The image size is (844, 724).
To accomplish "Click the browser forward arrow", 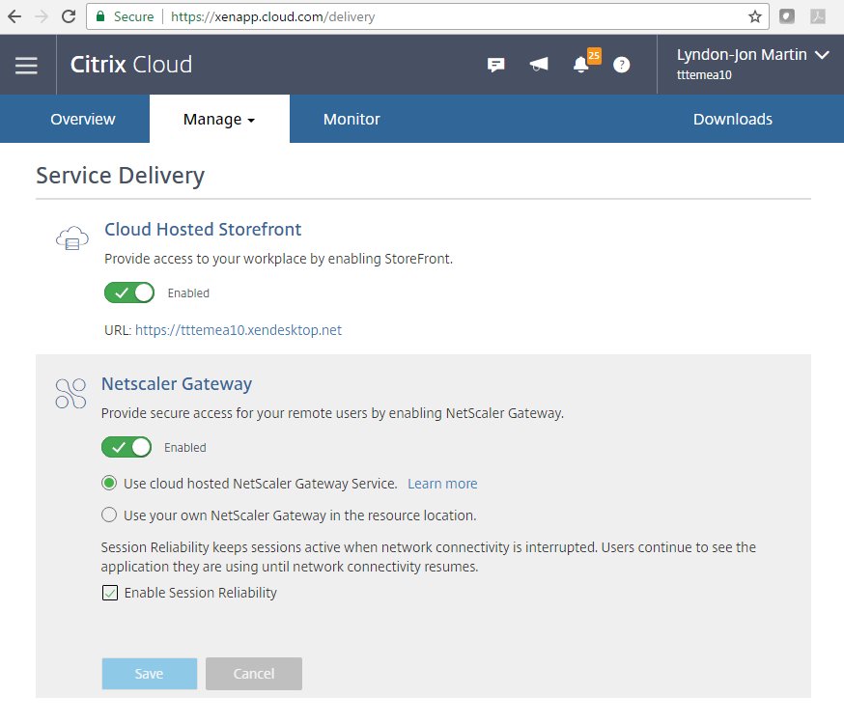I will (x=42, y=16).
